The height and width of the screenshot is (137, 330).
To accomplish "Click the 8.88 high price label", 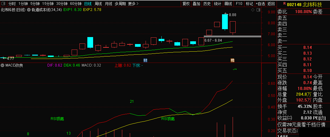I will [232, 15].
